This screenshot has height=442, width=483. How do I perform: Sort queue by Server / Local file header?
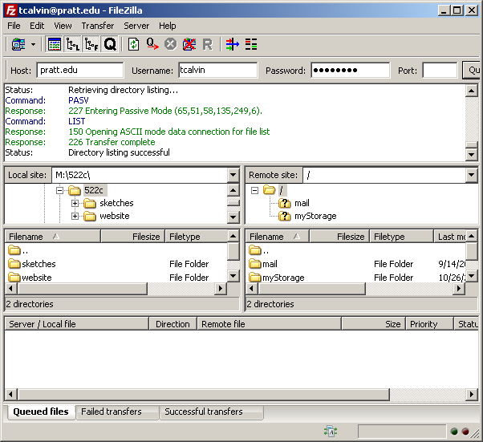(x=77, y=324)
